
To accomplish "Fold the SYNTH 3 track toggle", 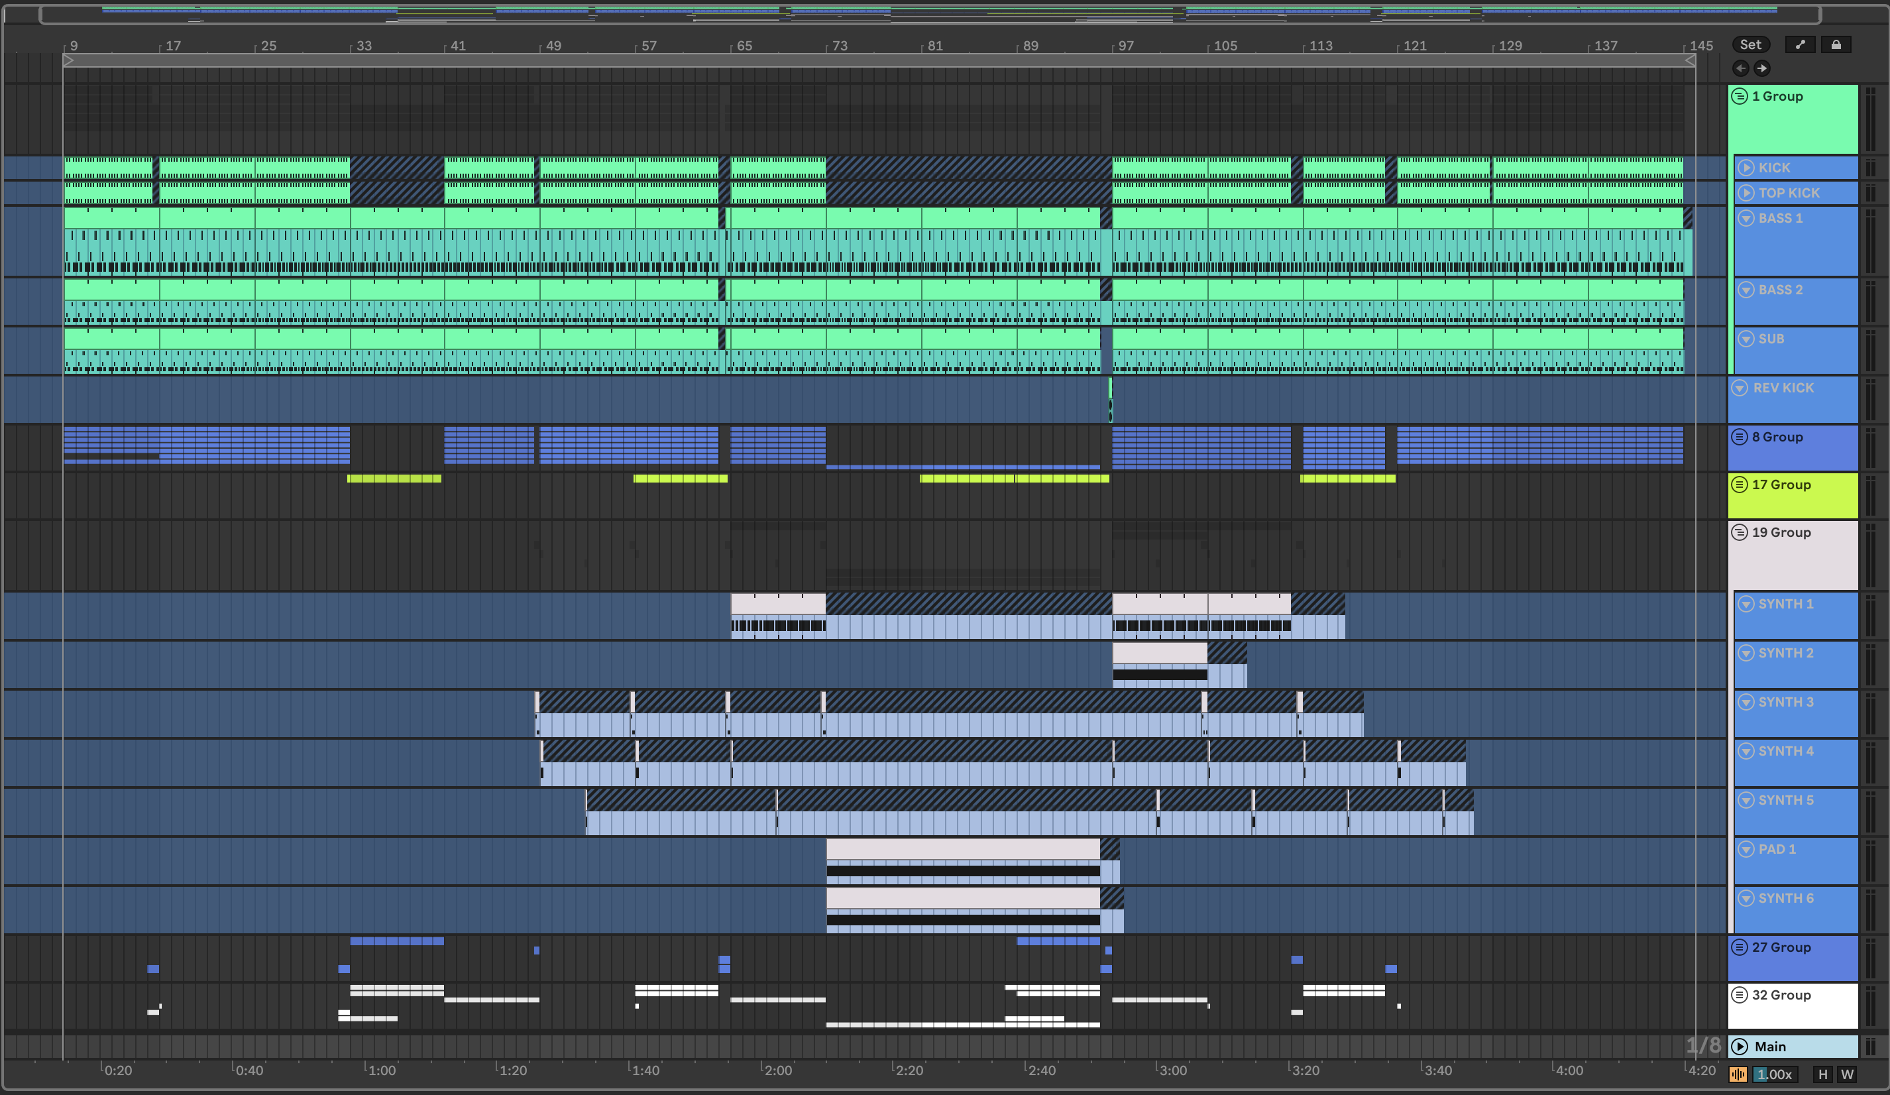I will [1746, 702].
